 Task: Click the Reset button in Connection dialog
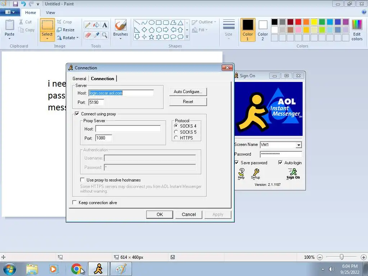[188, 102]
